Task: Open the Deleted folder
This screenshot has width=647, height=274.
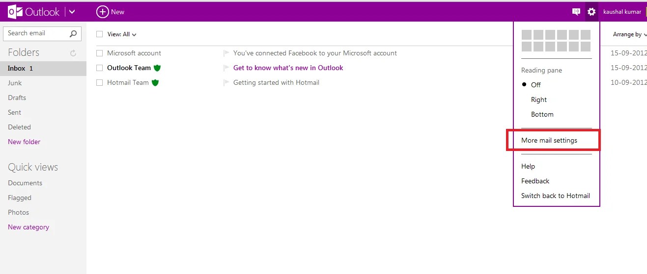Action: tap(19, 127)
